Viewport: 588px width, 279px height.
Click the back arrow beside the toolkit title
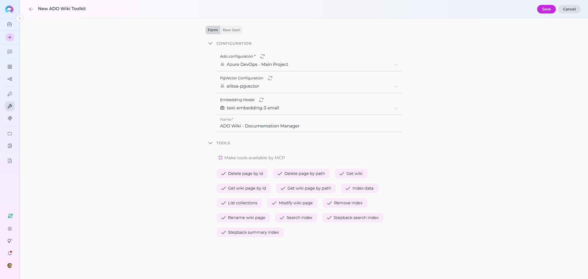coord(31,9)
